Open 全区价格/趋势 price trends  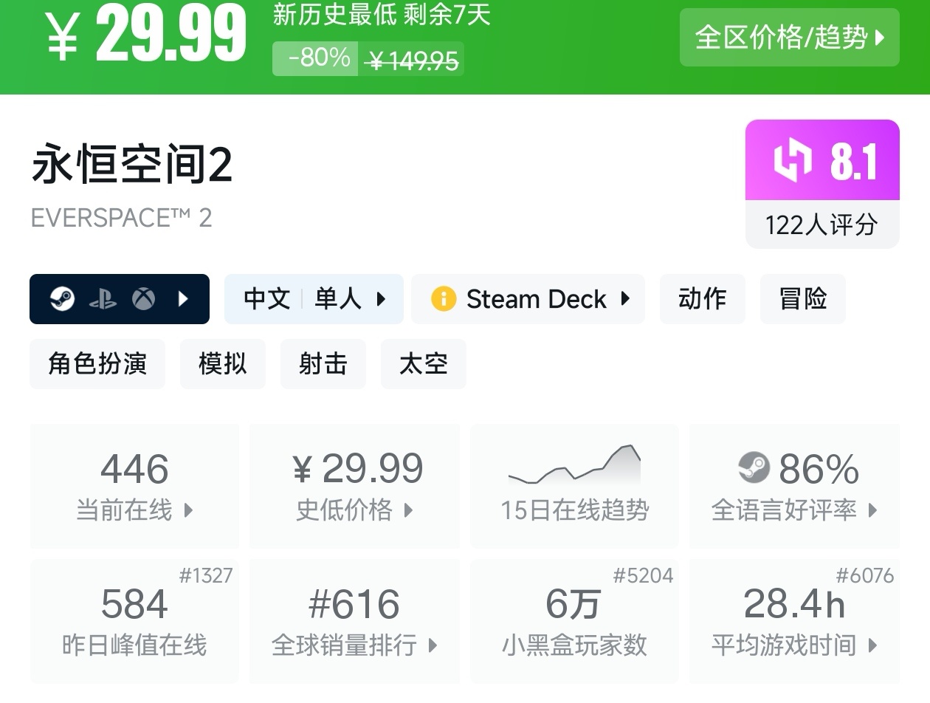(x=789, y=38)
